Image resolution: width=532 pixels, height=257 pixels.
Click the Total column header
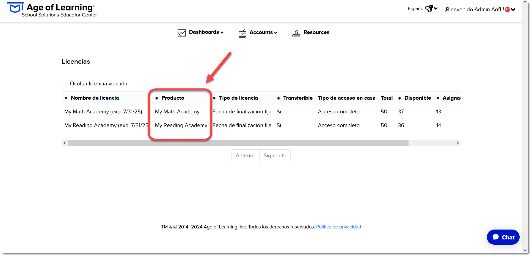[387, 98]
